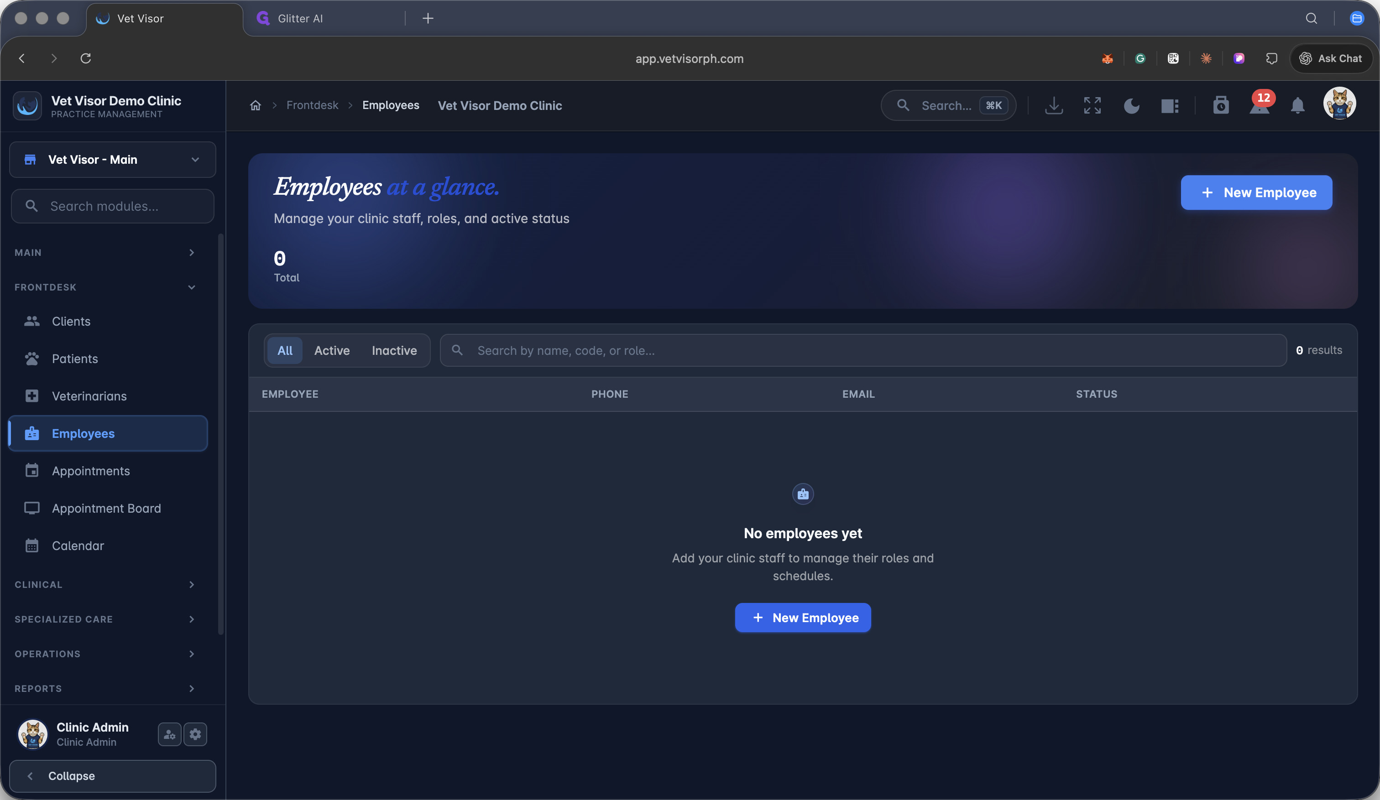Click Search by name, code, or role field

pos(863,350)
